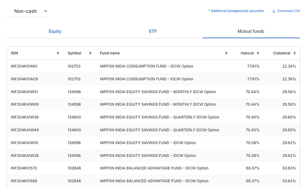Select ISIN INF204K01570 cell
This screenshot has height=189, width=308.
pyautogui.click(x=24, y=168)
